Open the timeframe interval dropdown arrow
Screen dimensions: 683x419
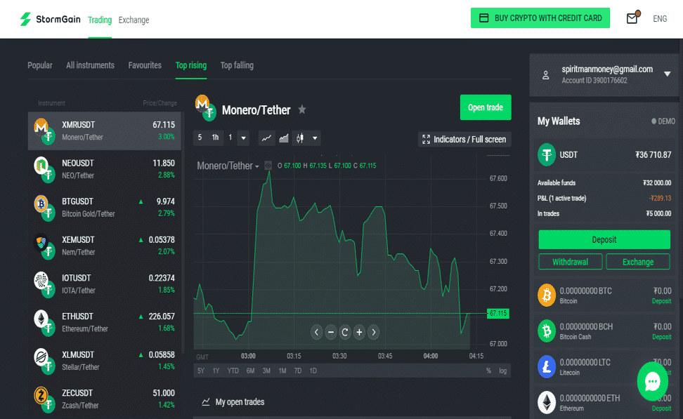[244, 138]
